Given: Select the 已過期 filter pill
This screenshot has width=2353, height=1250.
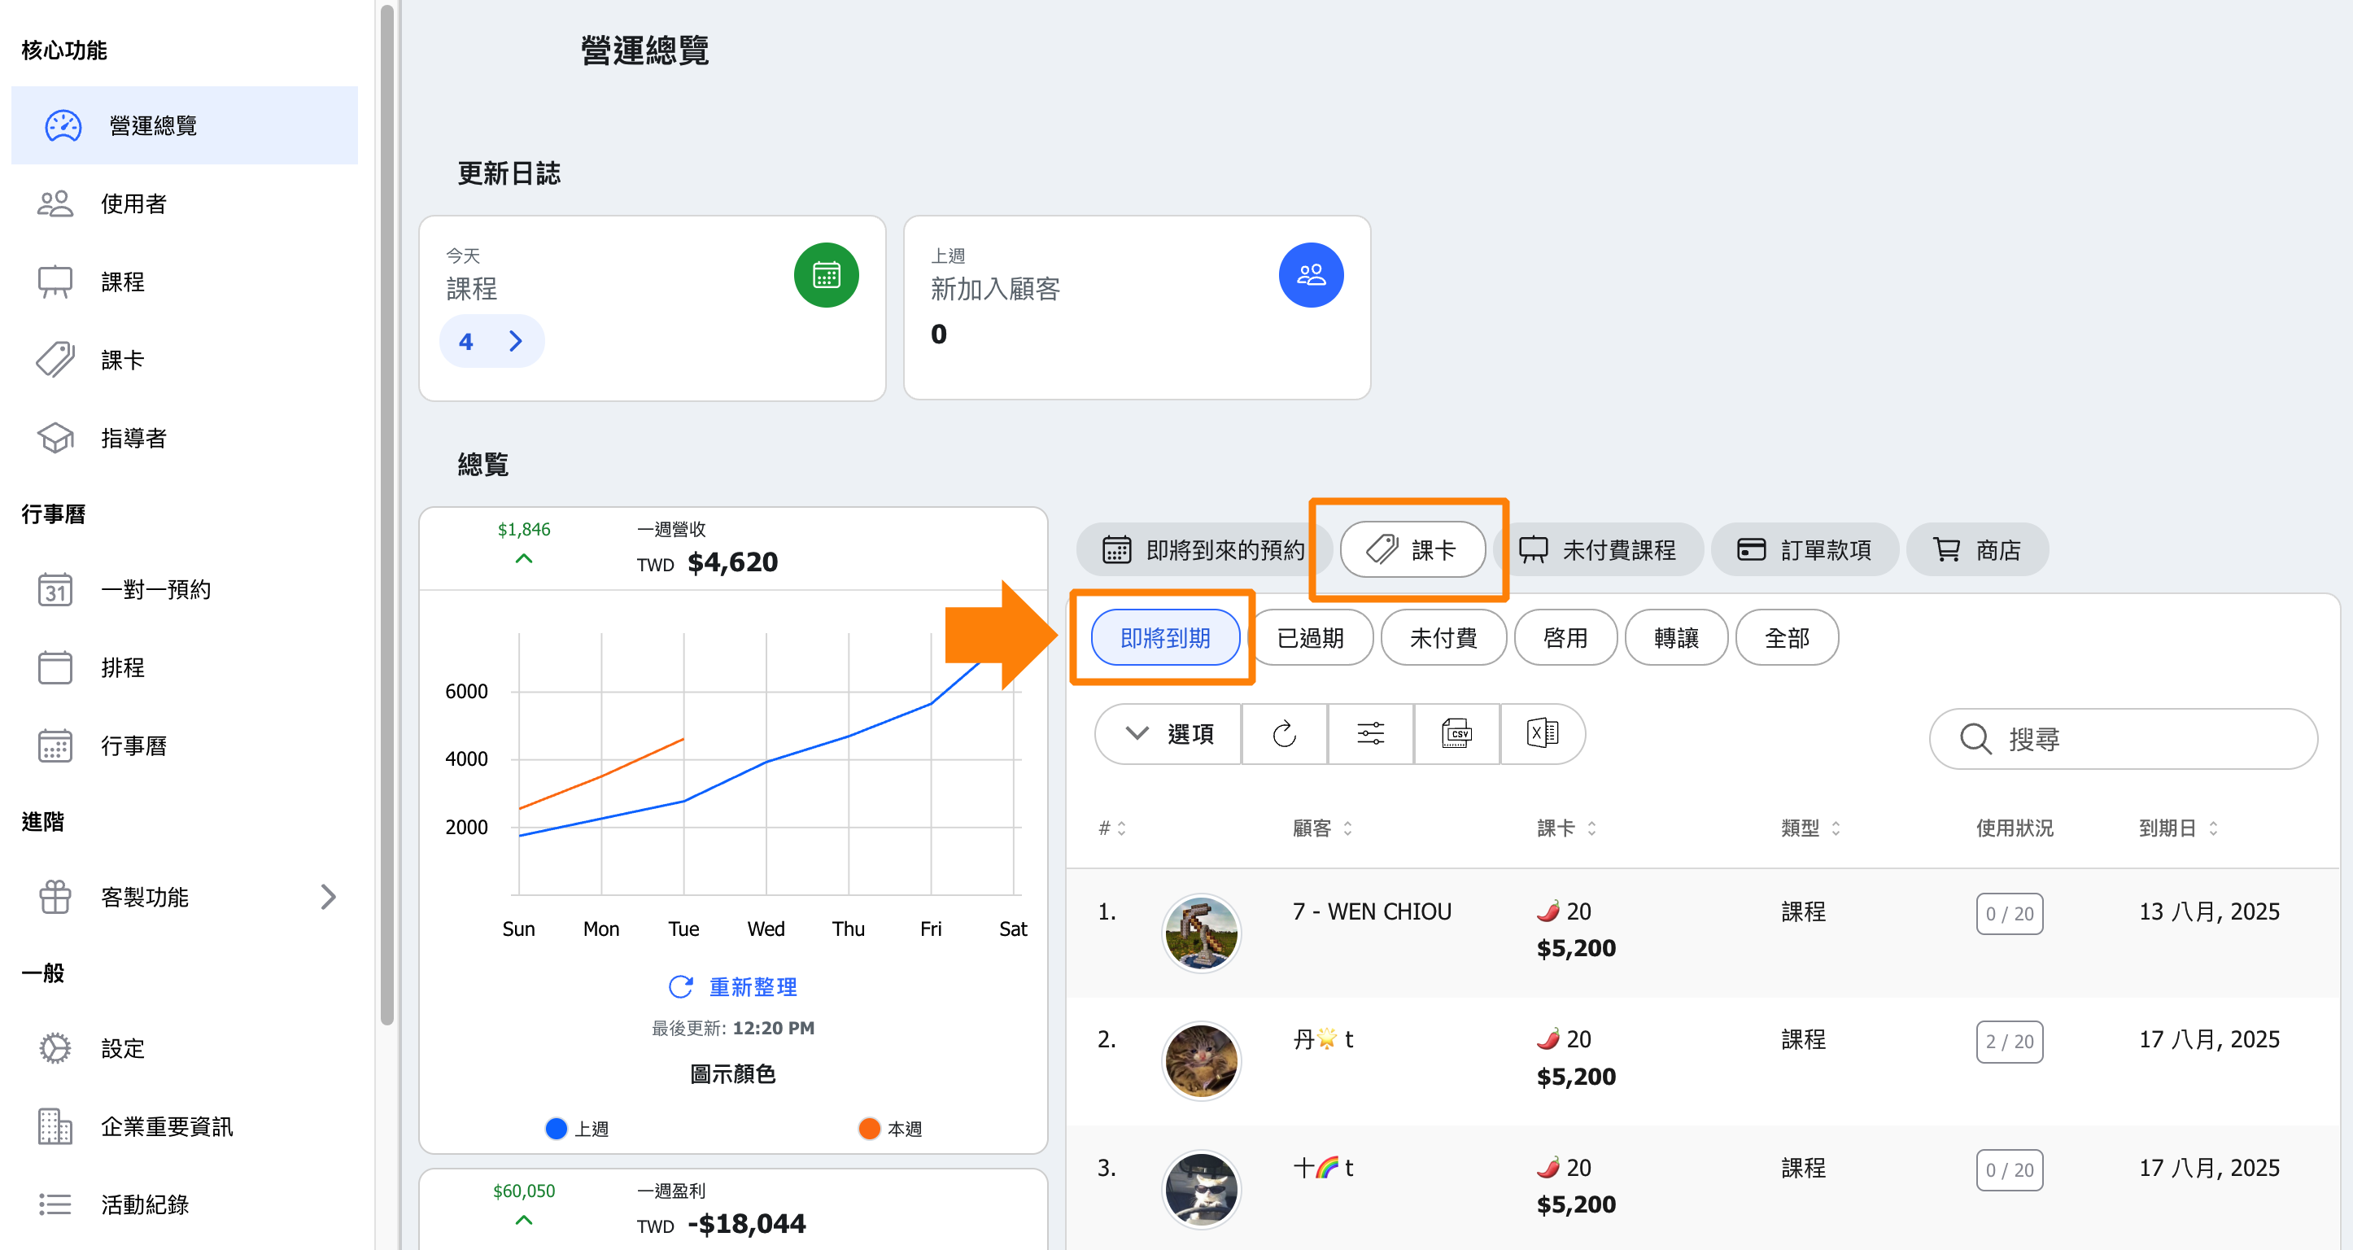Looking at the screenshot, I should (1310, 638).
